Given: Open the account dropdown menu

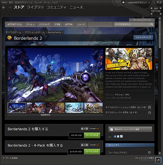Looking at the screenshot, I should [x=139, y=3].
